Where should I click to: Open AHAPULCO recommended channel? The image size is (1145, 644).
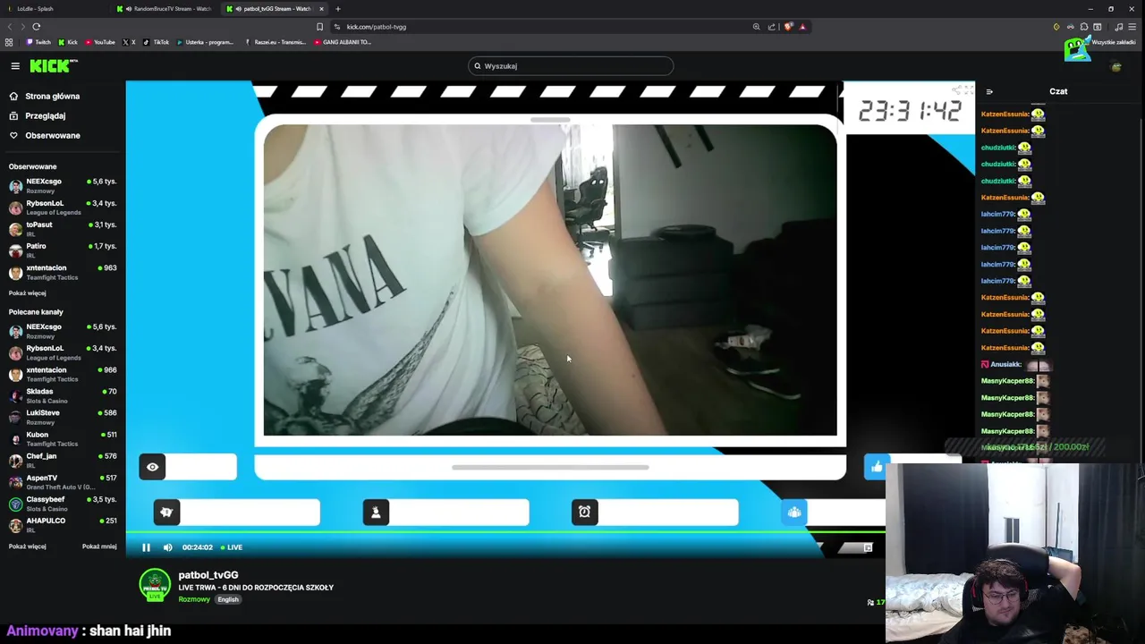(x=63, y=524)
